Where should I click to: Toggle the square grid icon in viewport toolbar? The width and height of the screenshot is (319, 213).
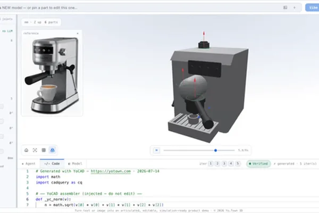(44, 150)
